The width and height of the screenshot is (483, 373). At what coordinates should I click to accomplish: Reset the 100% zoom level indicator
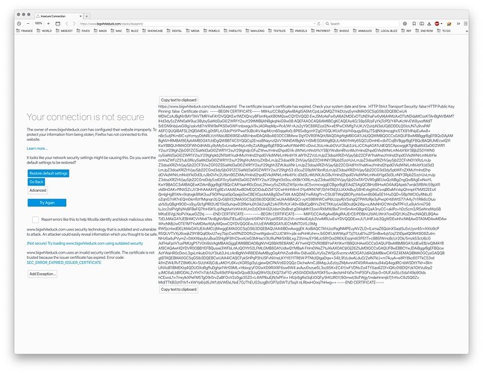pos(38,23)
